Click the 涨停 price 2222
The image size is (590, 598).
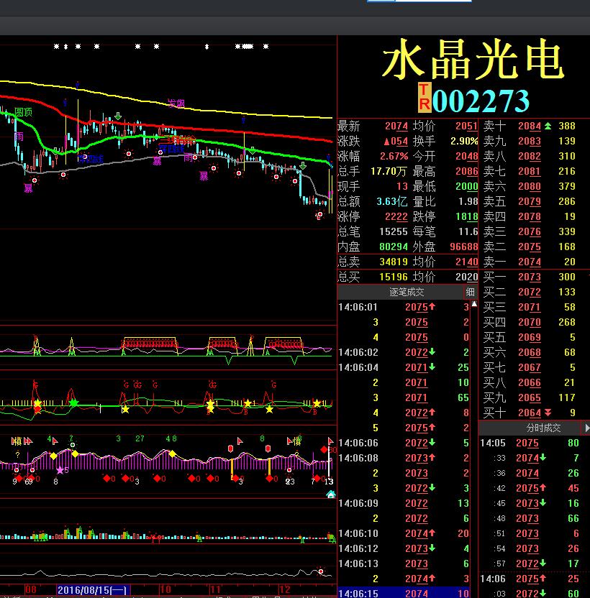tap(396, 216)
